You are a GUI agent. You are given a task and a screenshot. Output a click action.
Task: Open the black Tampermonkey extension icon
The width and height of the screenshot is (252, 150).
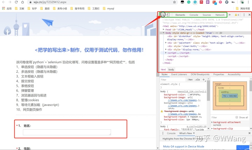coord(182,2)
